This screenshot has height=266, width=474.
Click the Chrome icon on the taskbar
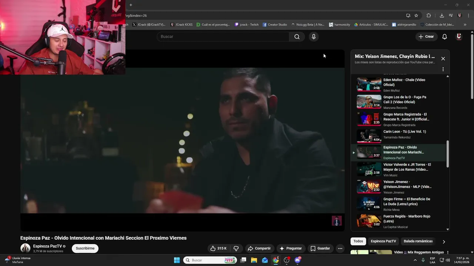(276, 260)
